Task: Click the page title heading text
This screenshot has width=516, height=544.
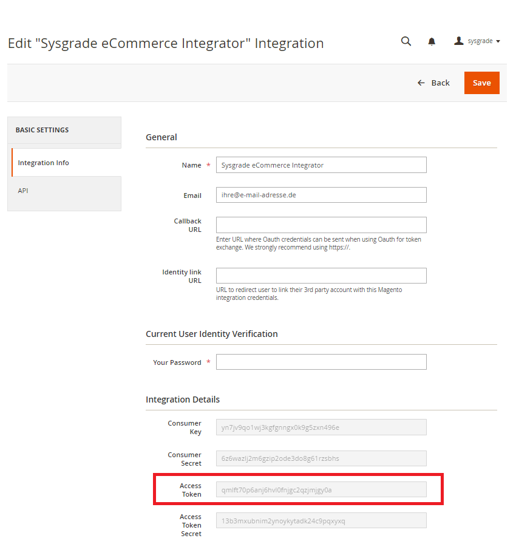Action: coord(166,43)
